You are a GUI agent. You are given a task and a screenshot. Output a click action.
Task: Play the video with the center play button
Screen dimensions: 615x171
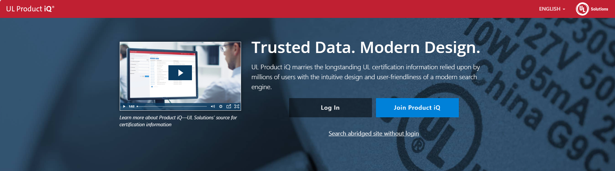click(x=180, y=73)
